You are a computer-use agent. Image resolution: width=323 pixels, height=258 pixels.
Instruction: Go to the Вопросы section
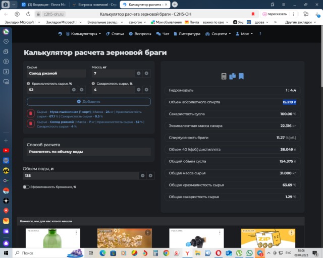(x=140, y=34)
